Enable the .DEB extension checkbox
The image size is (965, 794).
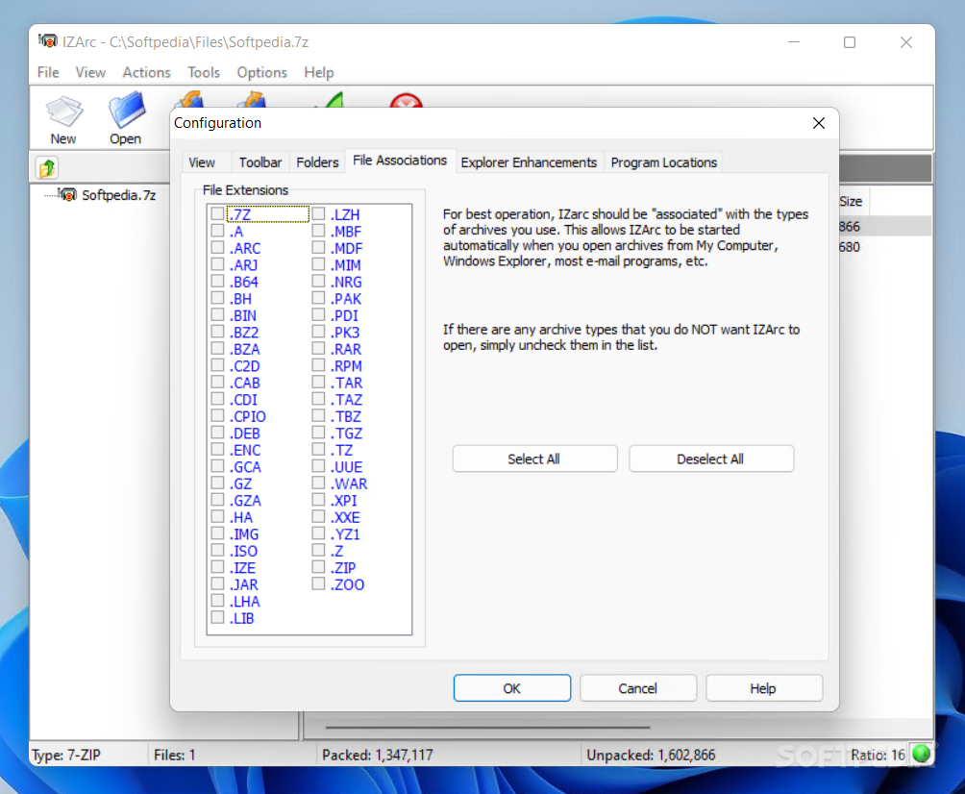217,433
